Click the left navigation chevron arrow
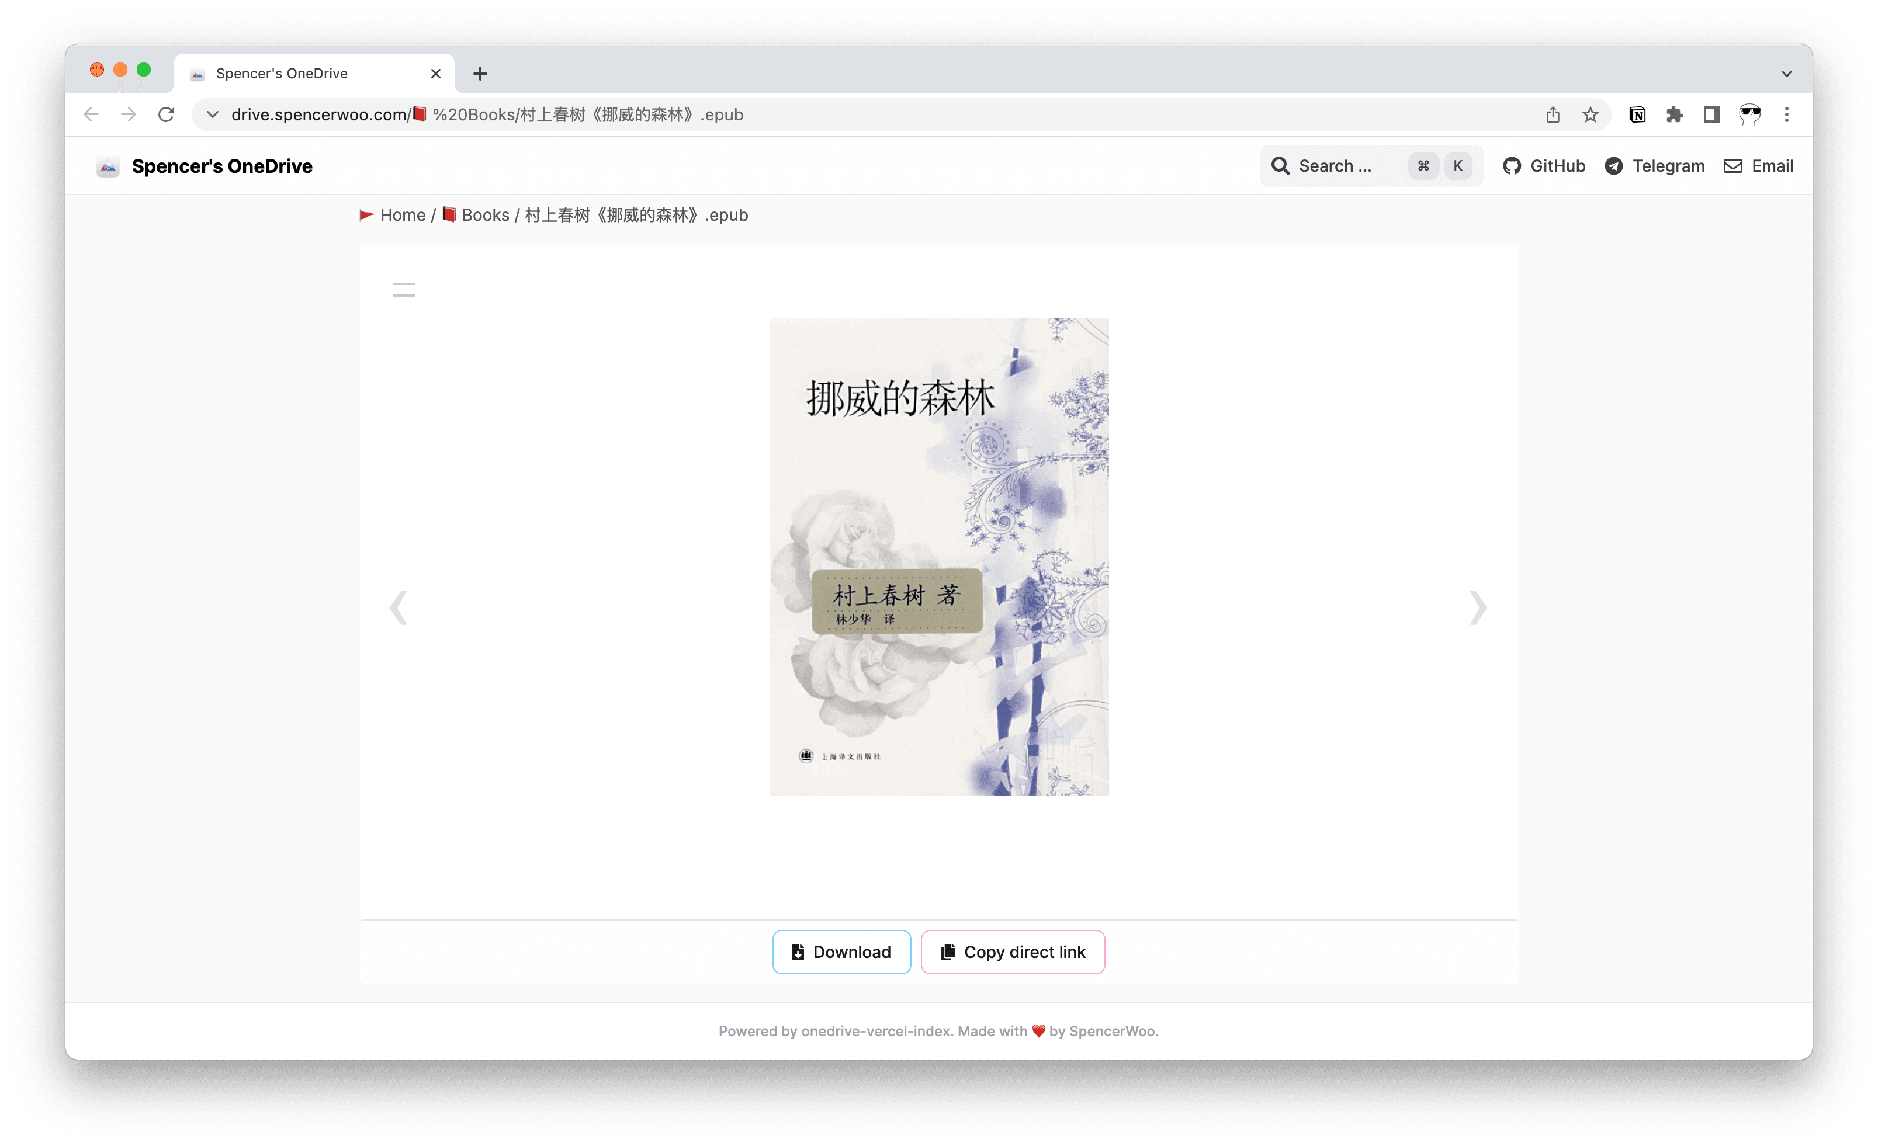The image size is (1878, 1146). pos(399,609)
